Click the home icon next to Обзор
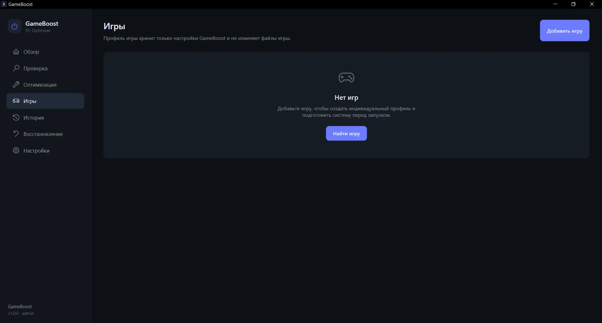The height and width of the screenshot is (323, 602). pos(16,52)
